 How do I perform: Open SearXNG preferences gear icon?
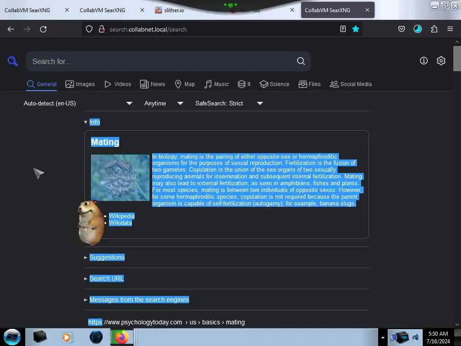coord(441,61)
